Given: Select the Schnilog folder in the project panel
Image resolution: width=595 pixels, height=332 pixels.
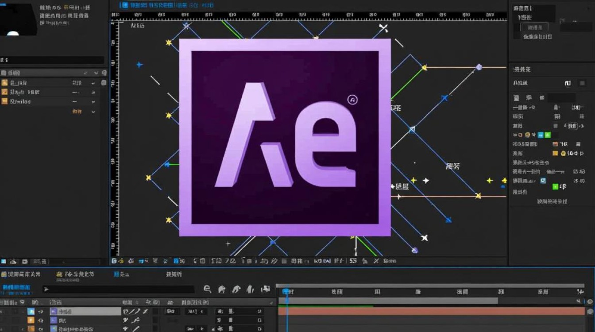Looking at the screenshot, I should pos(20,101).
